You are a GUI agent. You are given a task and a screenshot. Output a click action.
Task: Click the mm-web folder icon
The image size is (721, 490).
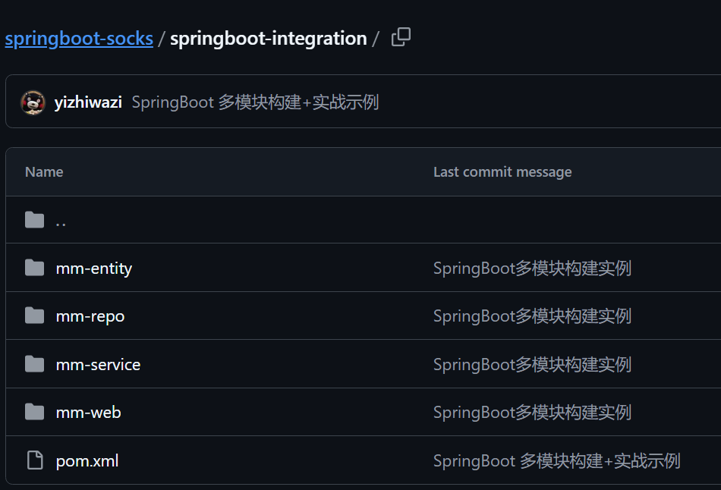34,412
